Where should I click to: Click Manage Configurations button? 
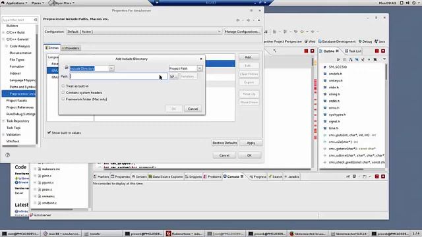[242, 32]
